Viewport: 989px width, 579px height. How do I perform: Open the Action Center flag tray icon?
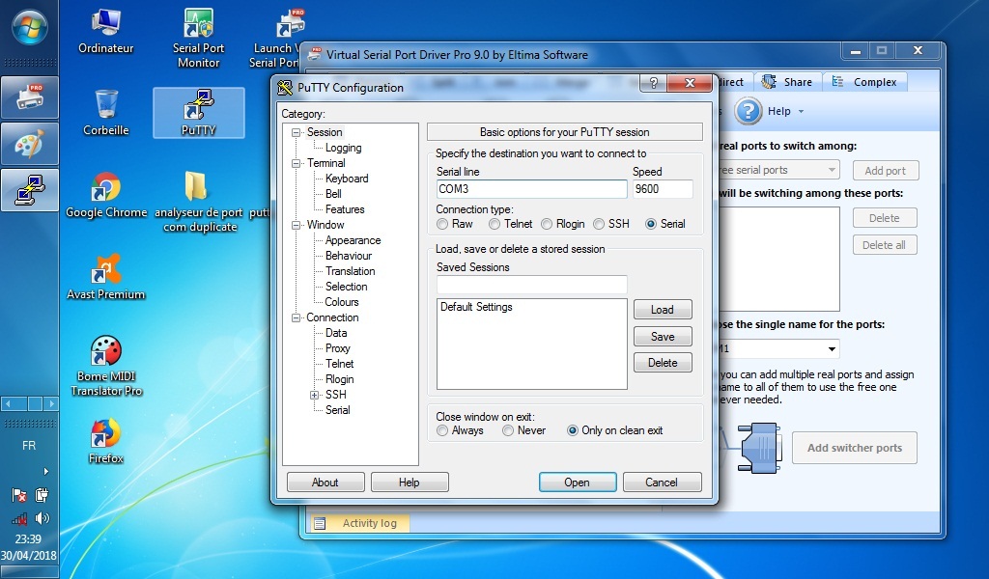(x=19, y=495)
